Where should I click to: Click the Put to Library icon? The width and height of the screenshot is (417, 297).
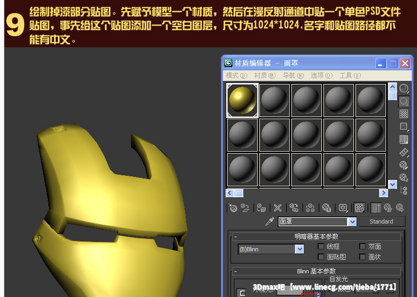pos(326,208)
